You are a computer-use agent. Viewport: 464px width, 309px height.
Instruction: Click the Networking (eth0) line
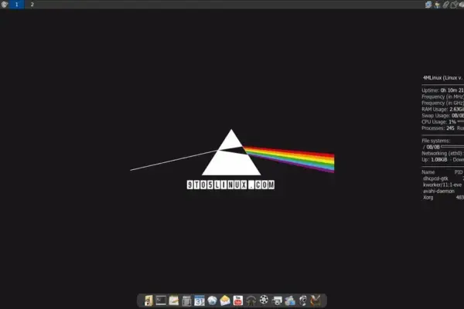(x=442, y=153)
